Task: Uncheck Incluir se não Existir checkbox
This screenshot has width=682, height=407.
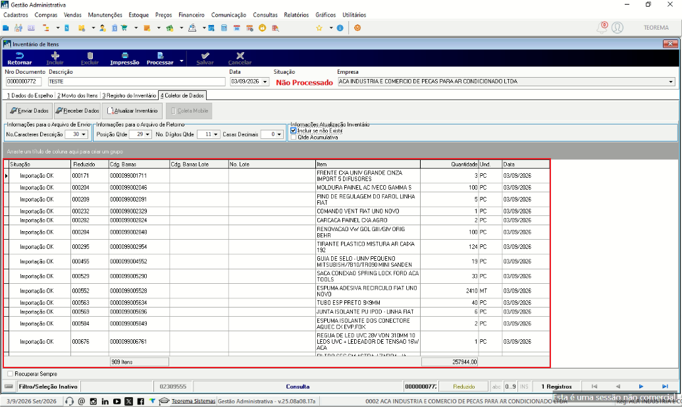Action: (x=294, y=130)
